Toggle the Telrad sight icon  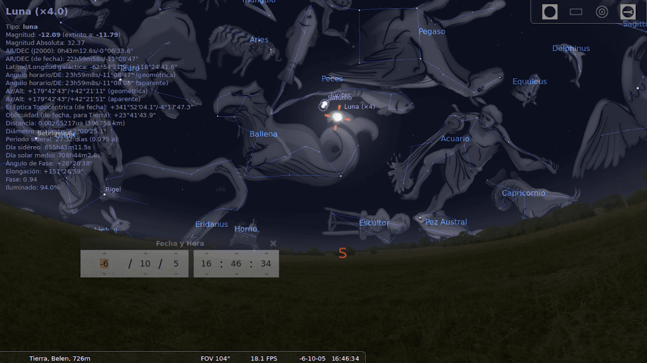coord(602,11)
